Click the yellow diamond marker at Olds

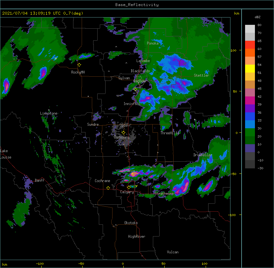tap(123, 133)
